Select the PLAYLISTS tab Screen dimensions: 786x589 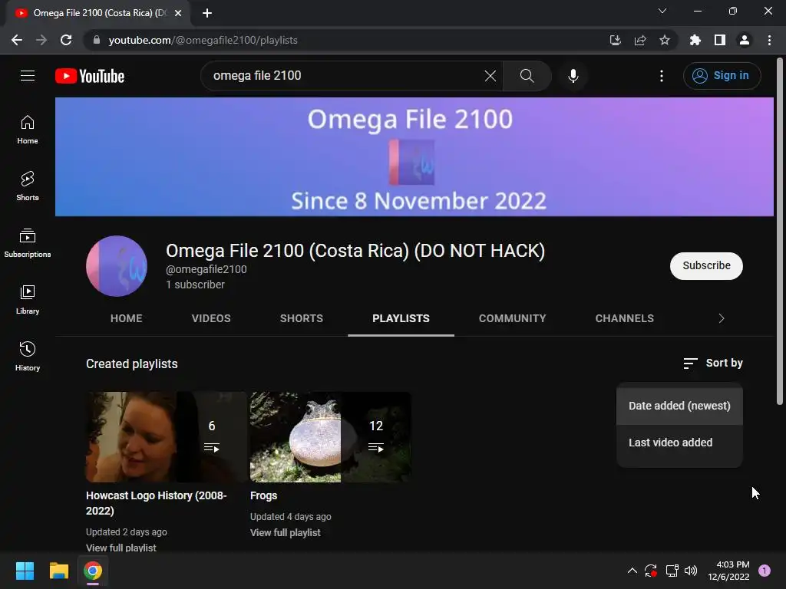click(401, 318)
